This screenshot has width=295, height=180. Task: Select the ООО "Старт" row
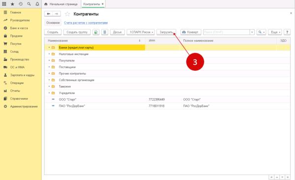click(167, 100)
